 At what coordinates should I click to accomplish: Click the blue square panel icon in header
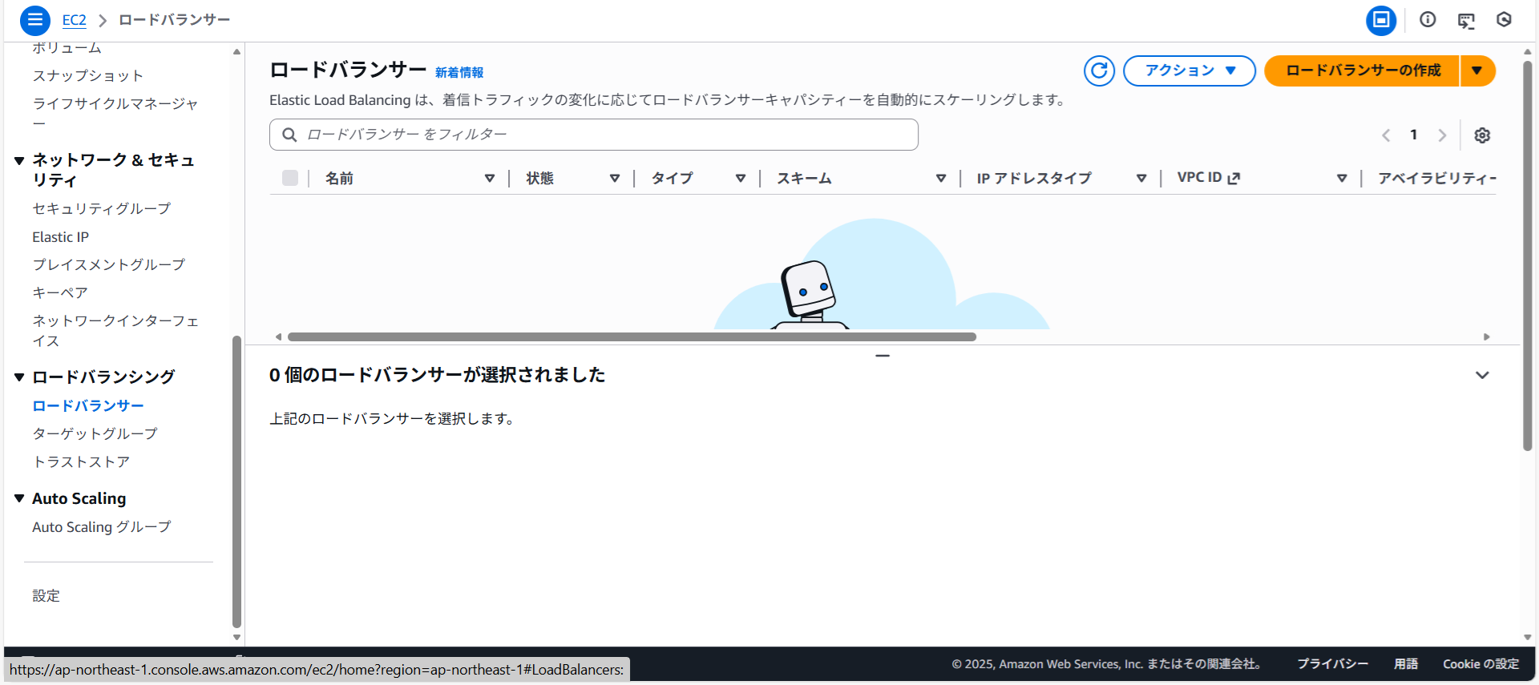(1381, 20)
